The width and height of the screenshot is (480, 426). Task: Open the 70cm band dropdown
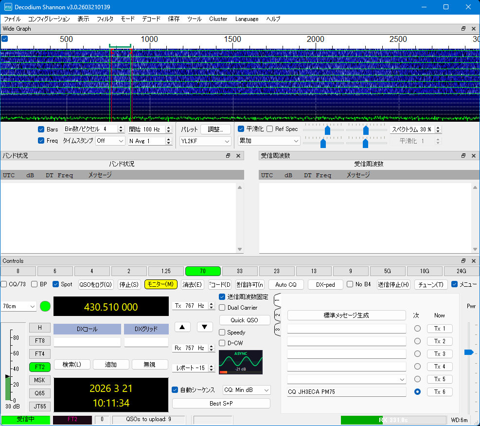tap(19, 306)
